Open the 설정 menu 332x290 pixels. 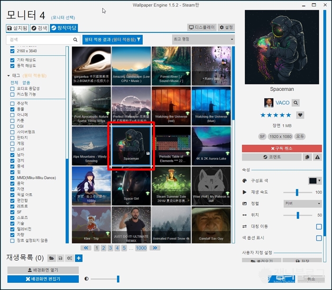226,28
